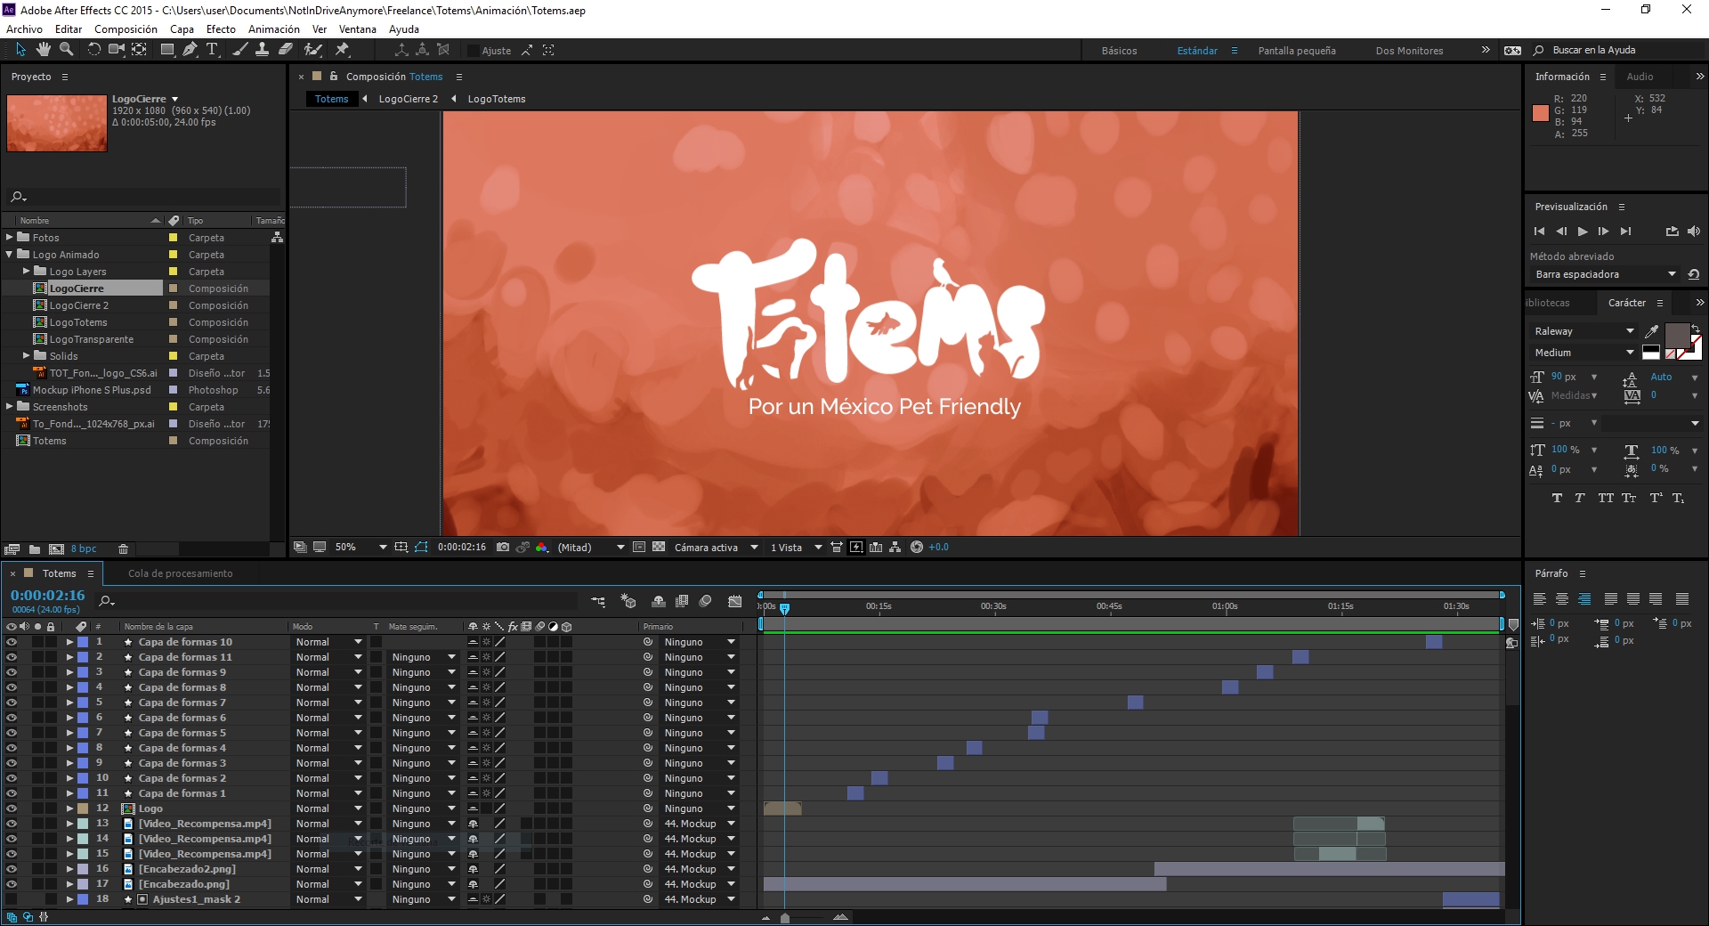Pick the Eraser tool
1709x926 pixels.
pos(286,50)
